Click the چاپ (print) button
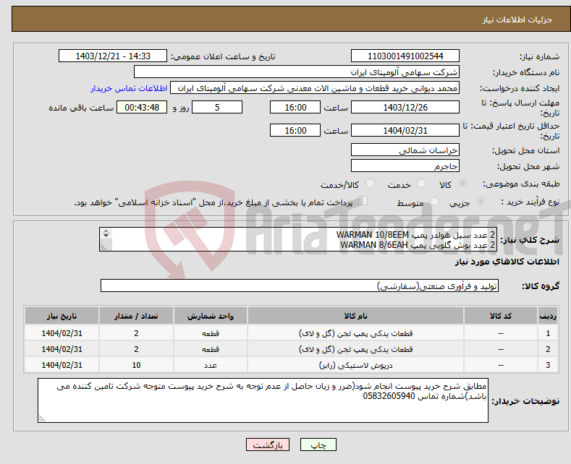571x464 pixels. (x=318, y=444)
